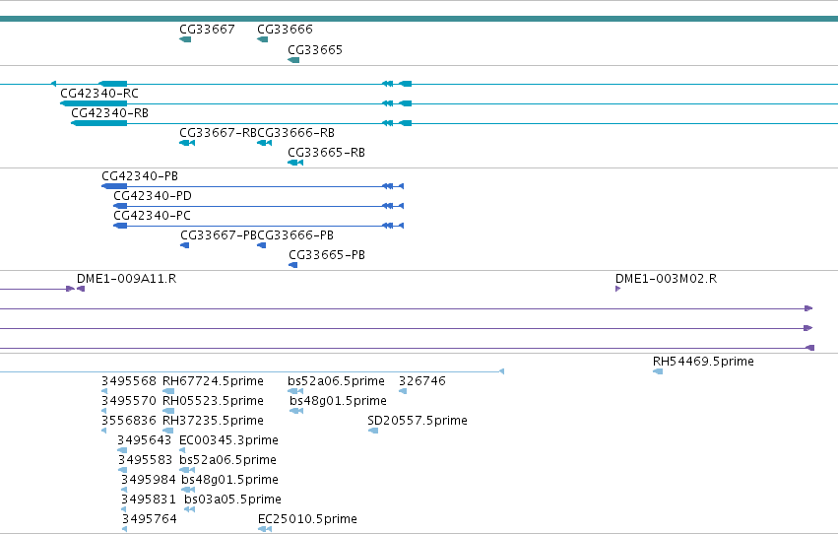Viewport: 838px width, 534px height.
Task: Open the RH05523.5prime EST label
Action: pyautogui.click(x=213, y=401)
